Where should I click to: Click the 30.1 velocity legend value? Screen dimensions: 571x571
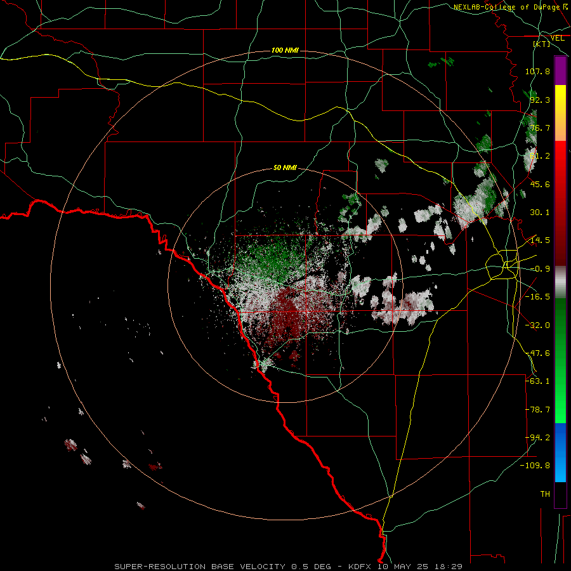(540, 213)
